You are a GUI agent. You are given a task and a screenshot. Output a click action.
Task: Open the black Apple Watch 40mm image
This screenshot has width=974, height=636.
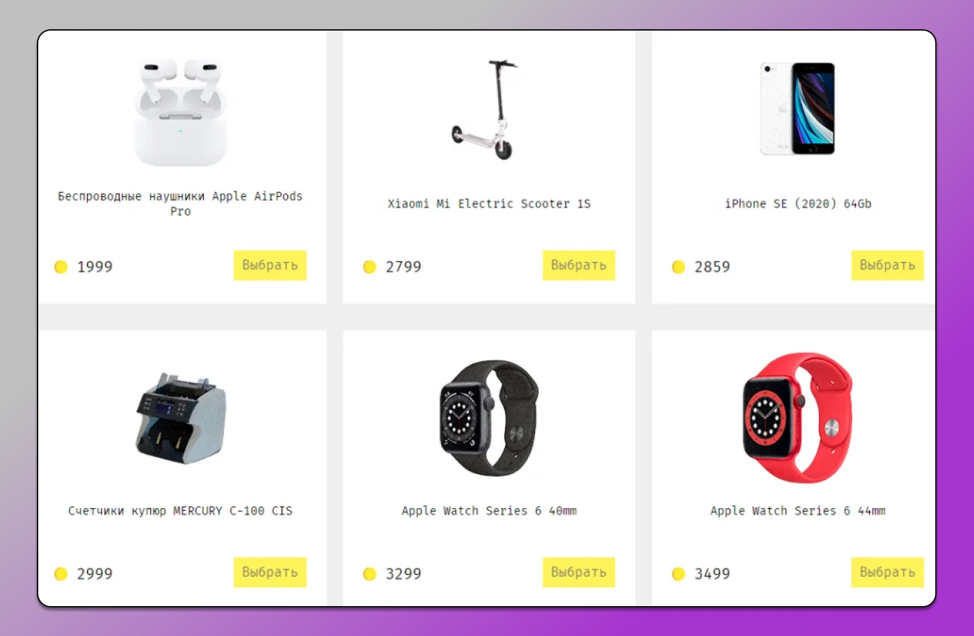[x=489, y=418]
